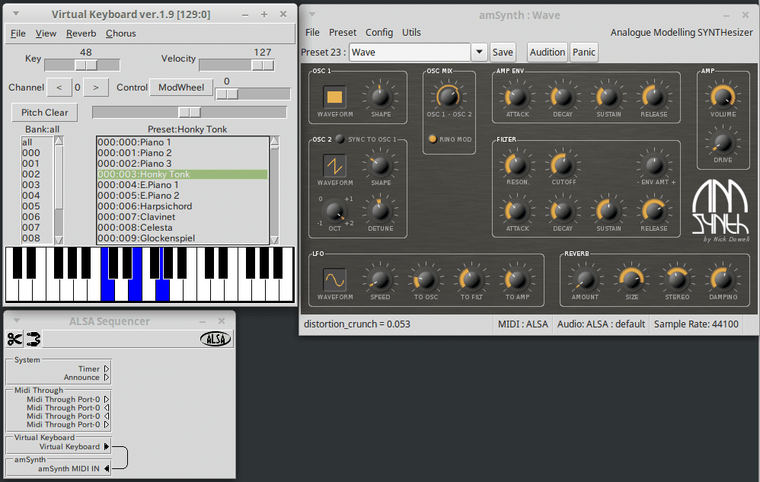Click the OSC 2 Shape knob
Viewport: 760px width, 482px height.
point(381,166)
